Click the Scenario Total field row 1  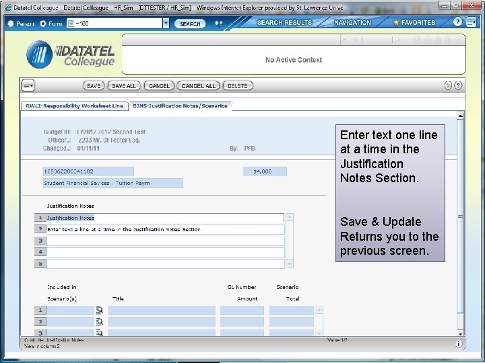coord(292,310)
